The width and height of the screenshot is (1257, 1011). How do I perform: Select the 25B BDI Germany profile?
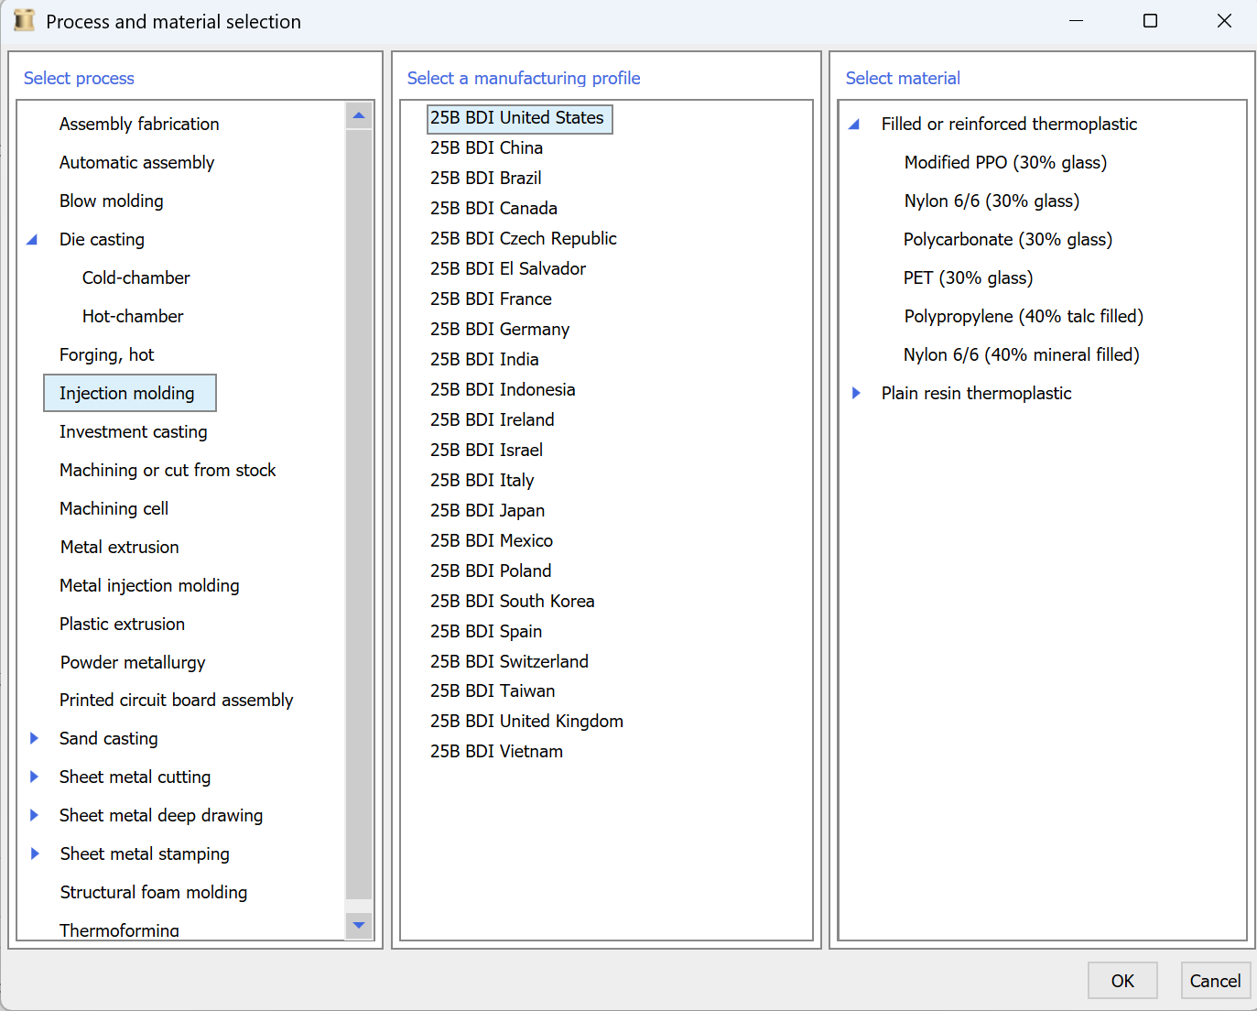pos(499,329)
